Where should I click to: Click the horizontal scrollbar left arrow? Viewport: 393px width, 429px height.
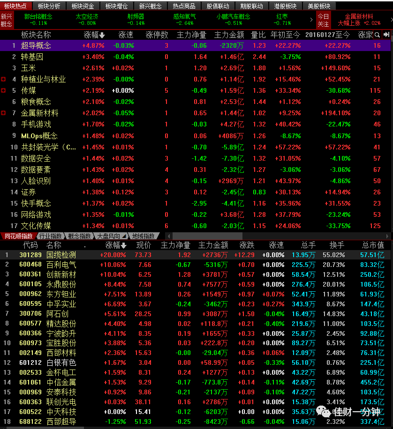[169, 236]
